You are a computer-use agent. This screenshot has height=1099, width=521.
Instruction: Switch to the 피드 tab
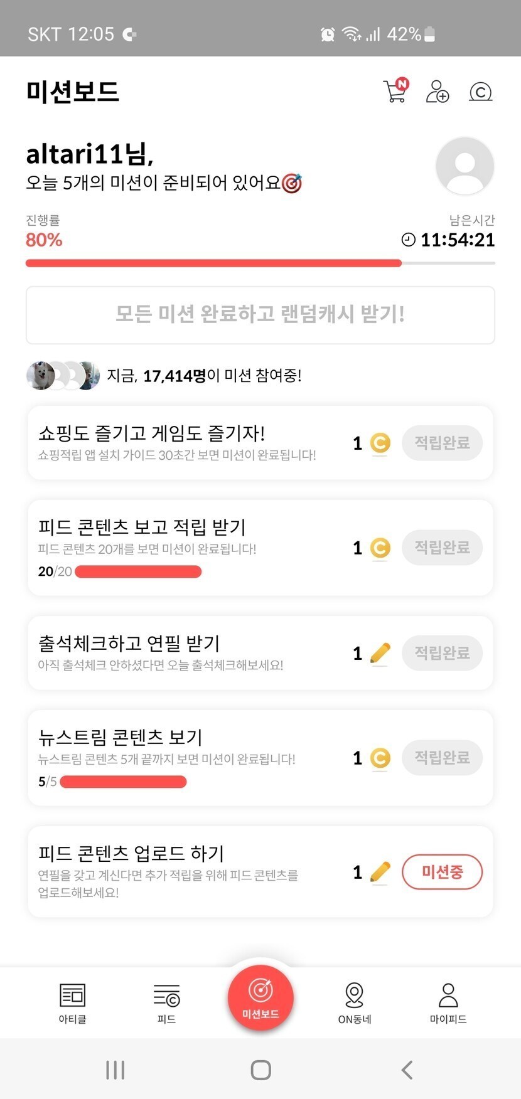(166, 1002)
